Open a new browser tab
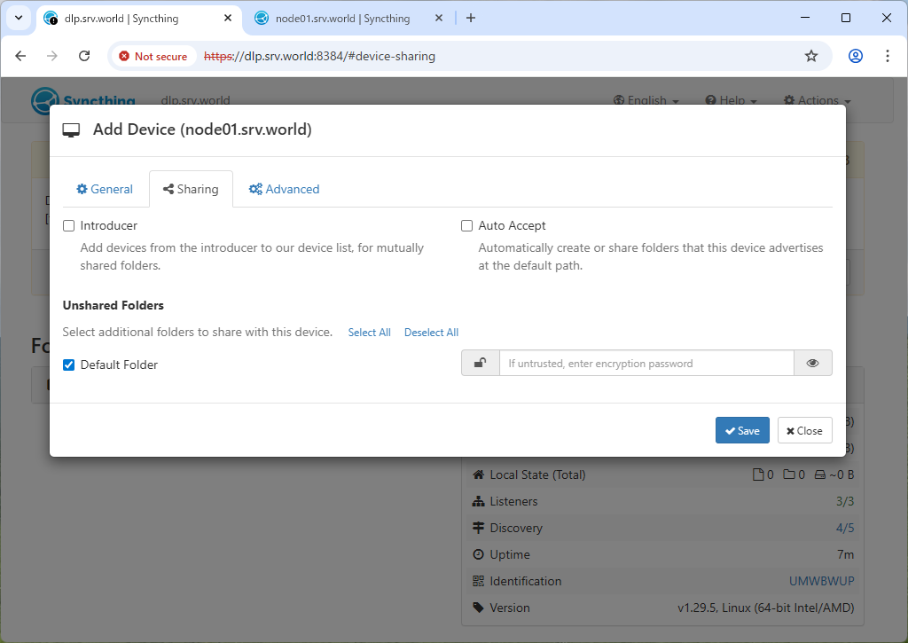The width and height of the screenshot is (908, 643). (471, 18)
